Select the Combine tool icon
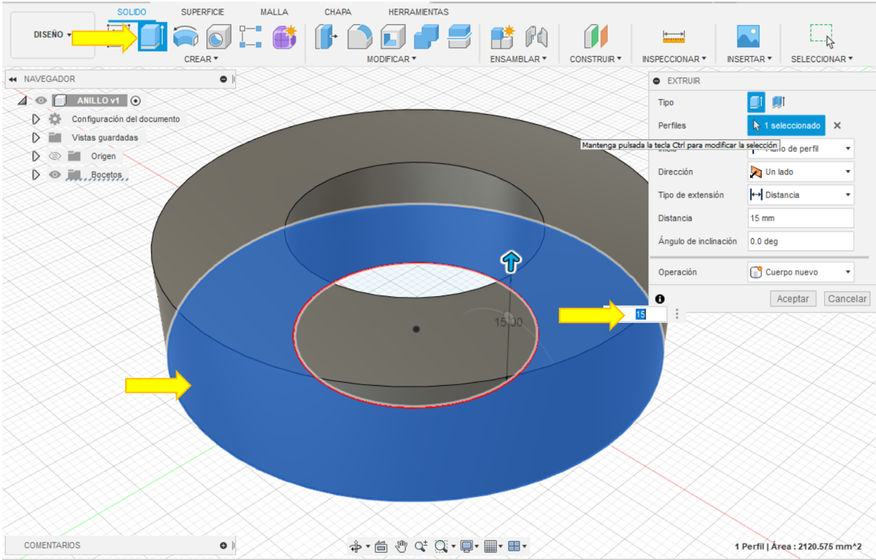The height and width of the screenshot is (560, 876). tap(427, 37)
